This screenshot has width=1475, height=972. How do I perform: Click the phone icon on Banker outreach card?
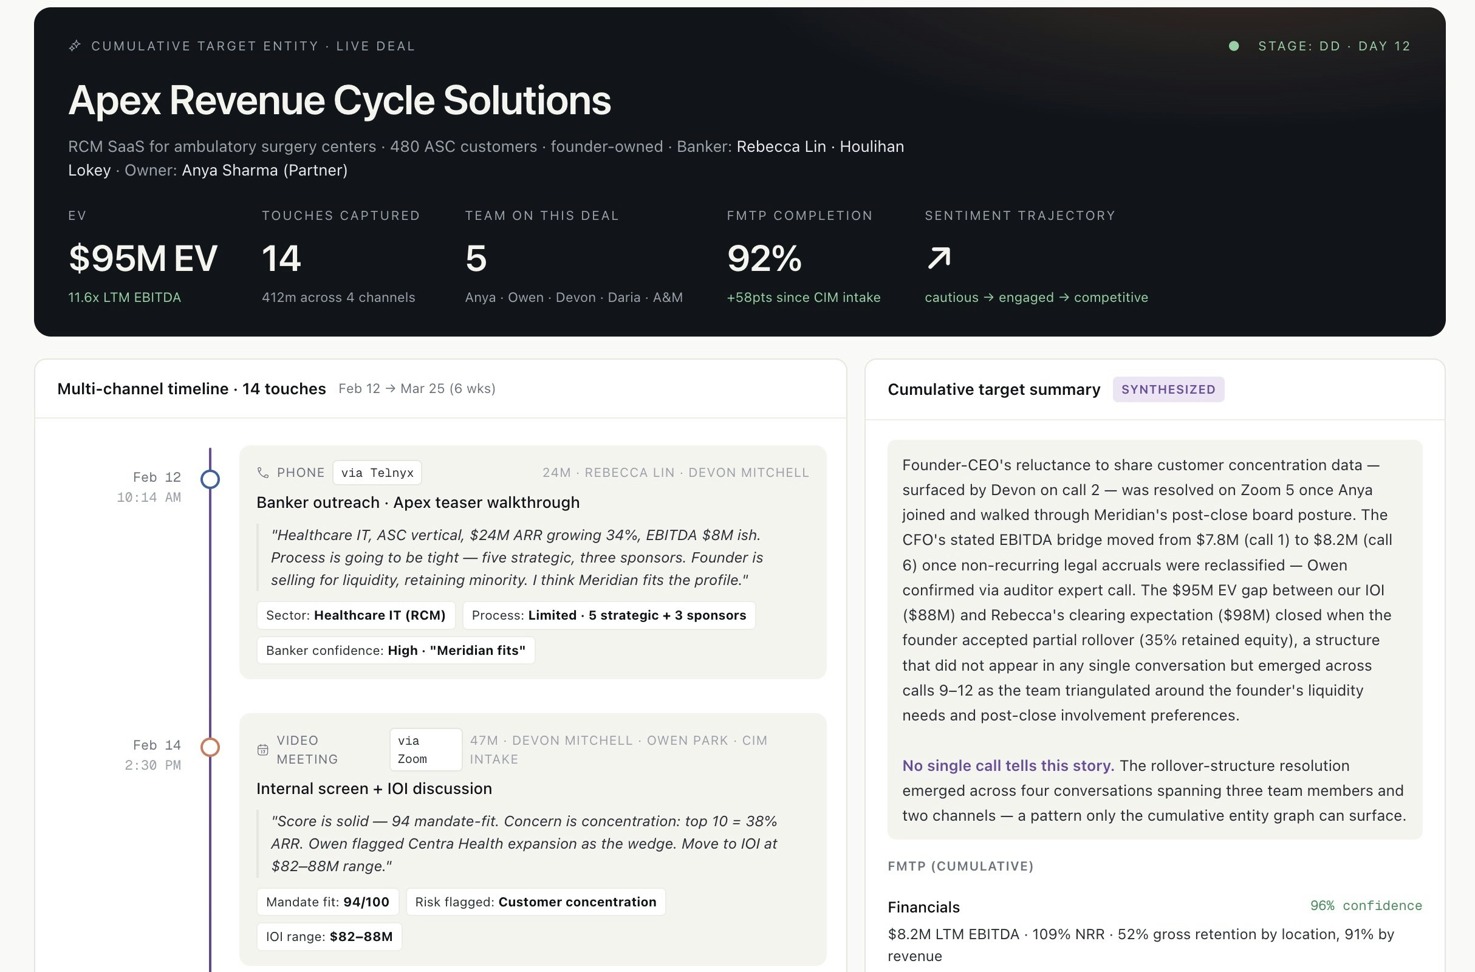263,473
